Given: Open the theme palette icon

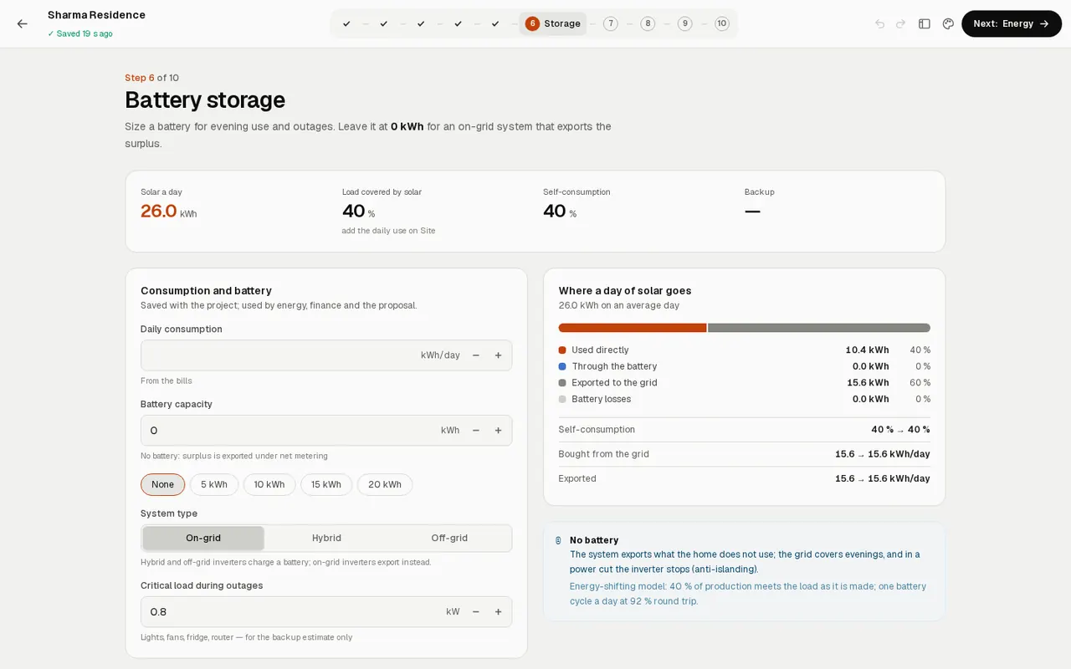Looking at the screenshot, I should point(948,23).
